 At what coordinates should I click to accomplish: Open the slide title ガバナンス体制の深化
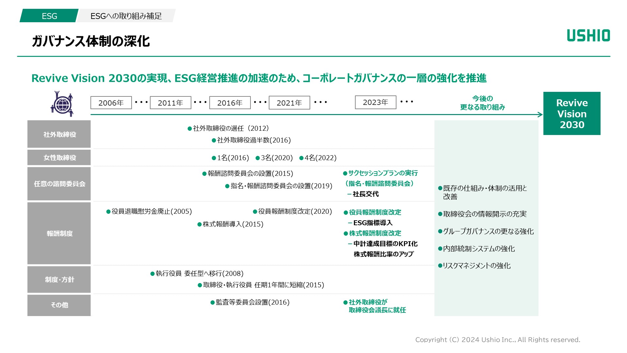pos(91,41)
